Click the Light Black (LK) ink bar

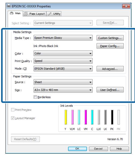coord(105,117)
